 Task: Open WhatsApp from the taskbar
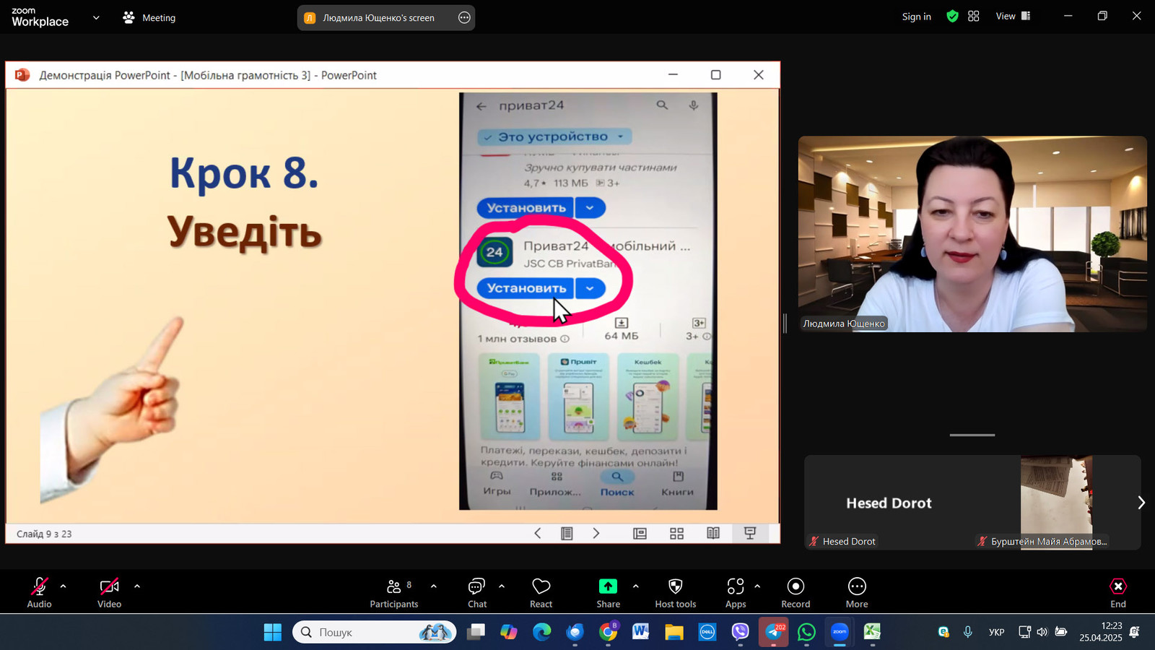click(x=806, y=632)
